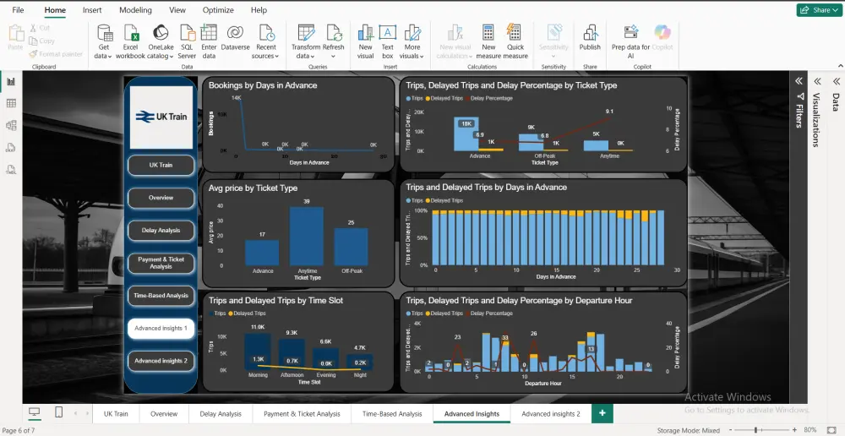
Task: Connect to SQL Server source
Action: (x=187, y=41)
